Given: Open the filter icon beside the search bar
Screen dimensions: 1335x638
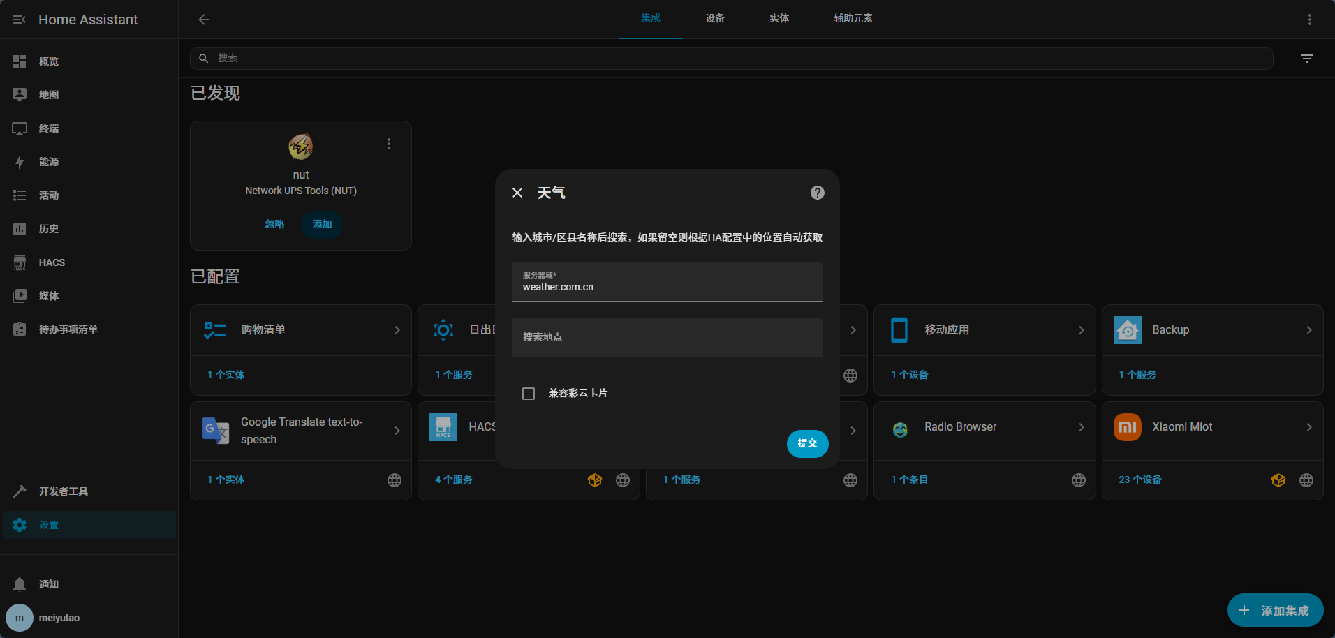Looking at the screenshot, I should click(1306, 59).
